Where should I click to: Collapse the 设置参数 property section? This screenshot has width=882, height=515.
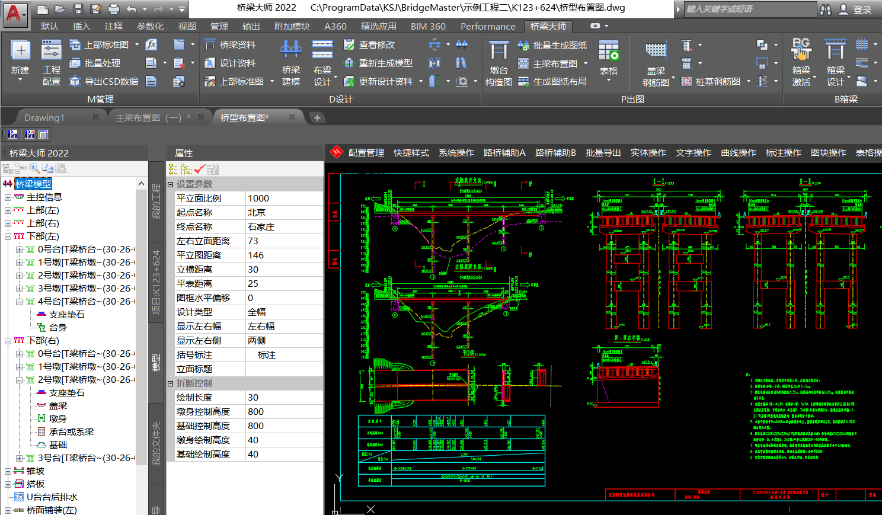tap(171, 184)
